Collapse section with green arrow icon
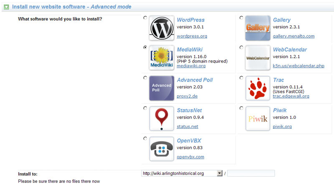334x192 pixels. (6, 7)
